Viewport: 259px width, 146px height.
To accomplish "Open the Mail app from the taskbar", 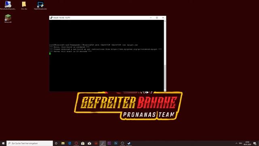I will [89, 143].
